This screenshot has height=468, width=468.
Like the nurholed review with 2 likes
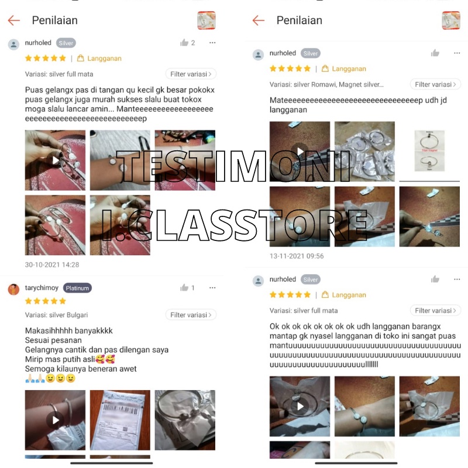point(184,43)
